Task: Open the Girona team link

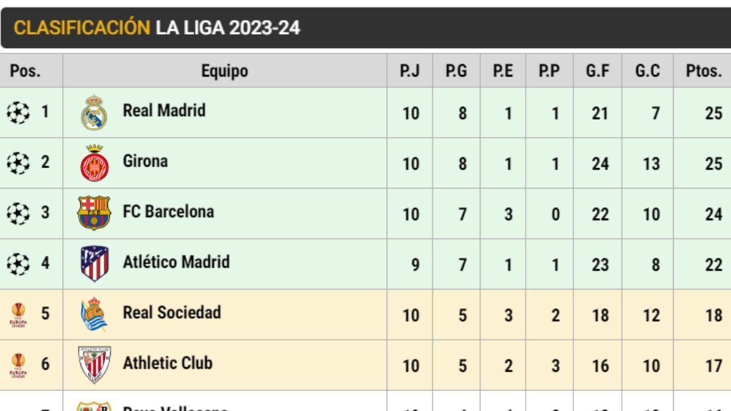Action: (x=145, y=161)
